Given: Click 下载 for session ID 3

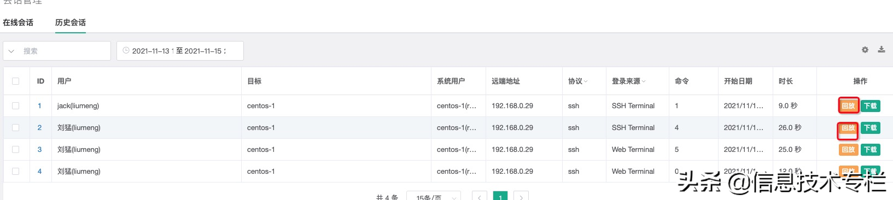Looking at the screenshot, I should pos(871,149).
